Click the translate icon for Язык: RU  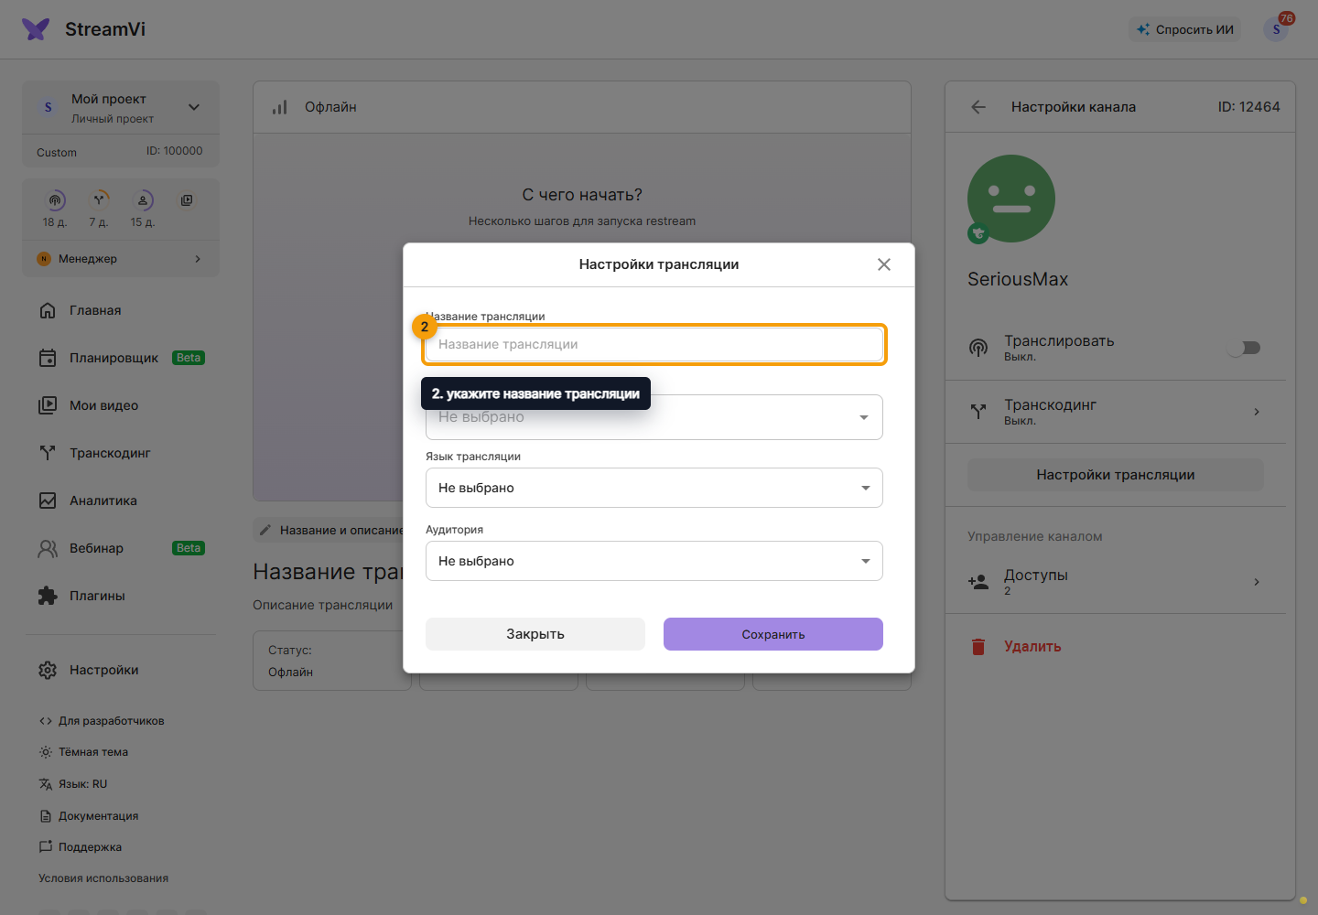click(46, 784)
